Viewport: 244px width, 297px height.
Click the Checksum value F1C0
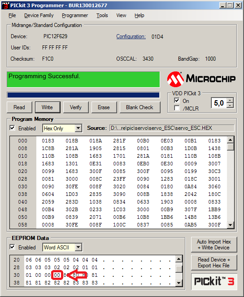tap(48, 59)
